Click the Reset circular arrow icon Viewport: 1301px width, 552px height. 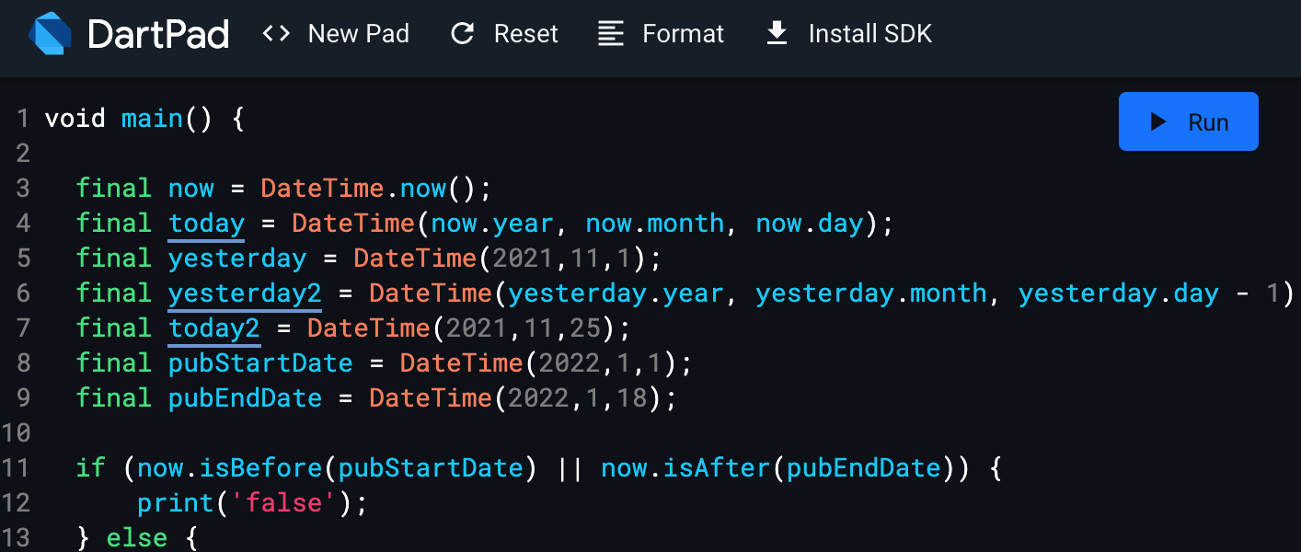(462, 35)
